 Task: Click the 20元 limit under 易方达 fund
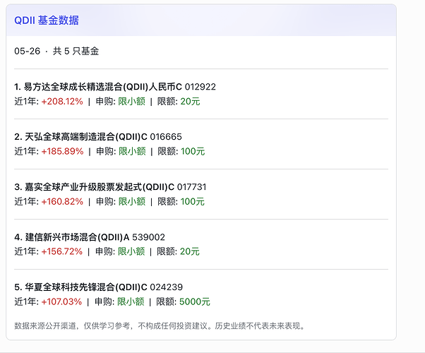point(190,102)
